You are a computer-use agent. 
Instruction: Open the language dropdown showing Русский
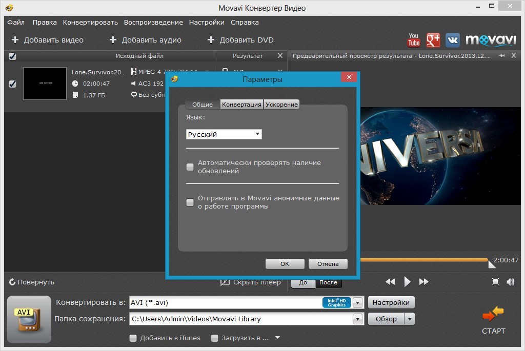click(224, 134)
